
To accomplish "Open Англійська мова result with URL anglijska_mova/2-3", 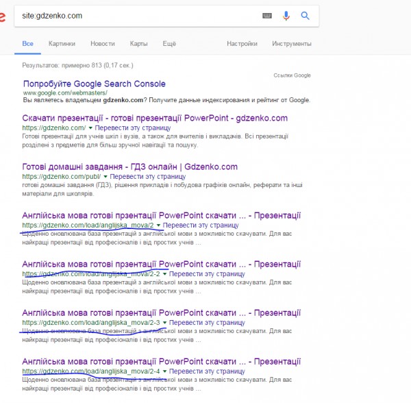I will tap(161, 313).
